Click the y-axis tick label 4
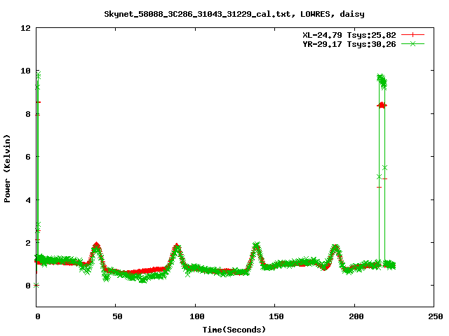The image size is (449, 336). 28,200
